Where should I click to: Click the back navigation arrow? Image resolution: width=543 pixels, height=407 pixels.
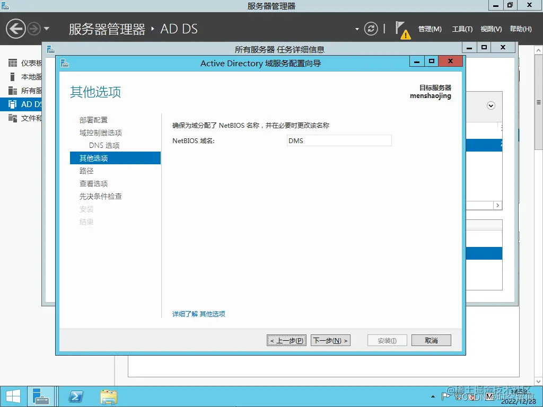15,28
